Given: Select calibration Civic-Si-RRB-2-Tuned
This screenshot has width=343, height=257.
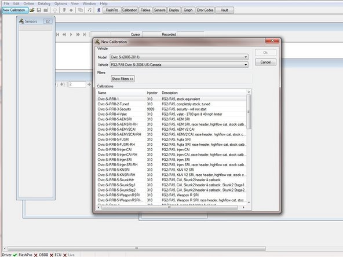Looking at the screenshot, I should 171,104.
